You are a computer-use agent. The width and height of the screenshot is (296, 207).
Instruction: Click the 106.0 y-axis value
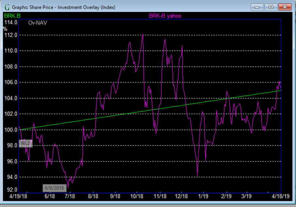pos(11,82)
